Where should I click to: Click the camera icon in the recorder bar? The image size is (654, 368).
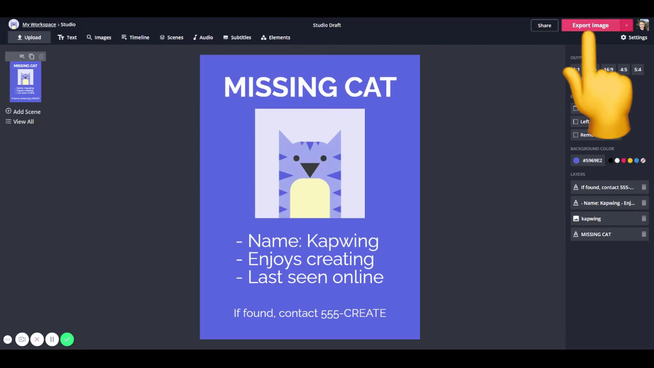(x=22, y=339)
